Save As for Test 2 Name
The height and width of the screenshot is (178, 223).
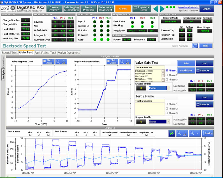click(204, 104)
